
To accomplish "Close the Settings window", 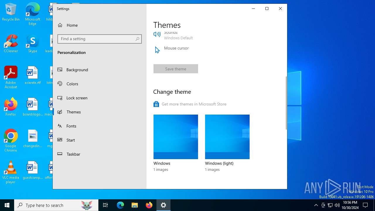I will tap(280, 8).
